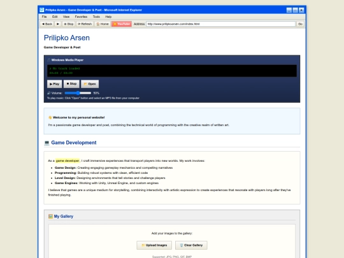Image resolution: width=344 pixels, height=258 pixels.
Task: Go to the Home page
Action: pyautogui.click(x=103, y=24)
